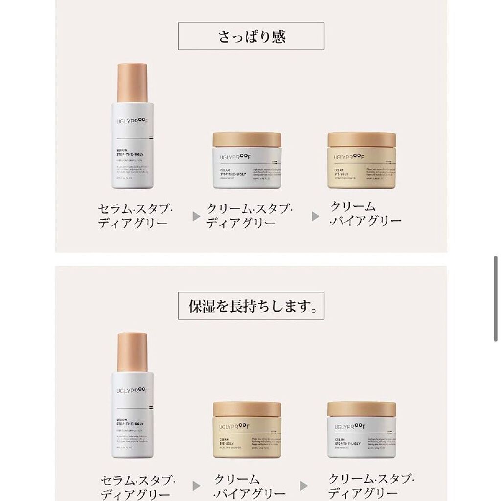This screenshot has height=501, width=501.
Task: Click the white Cream Stop-The-Ugly jar in bottom section
Action: pyautogui.click(x=362, y=430)
